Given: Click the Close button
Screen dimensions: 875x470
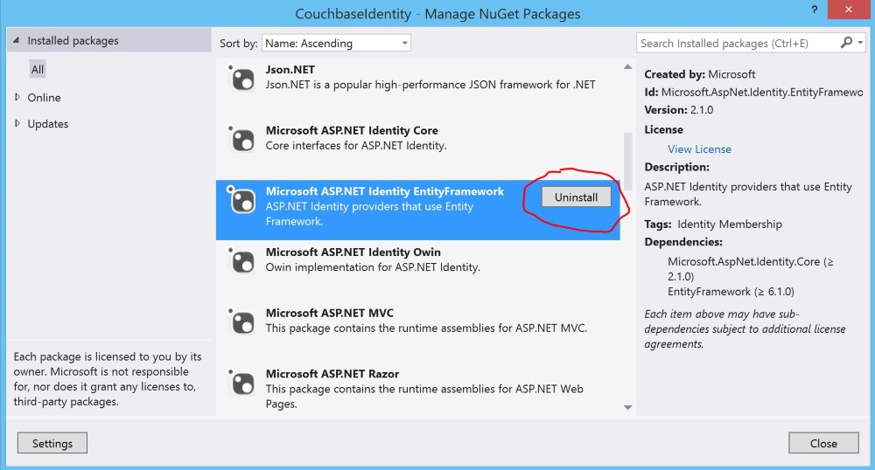Looking at the screenshot, I should point(823,443).
